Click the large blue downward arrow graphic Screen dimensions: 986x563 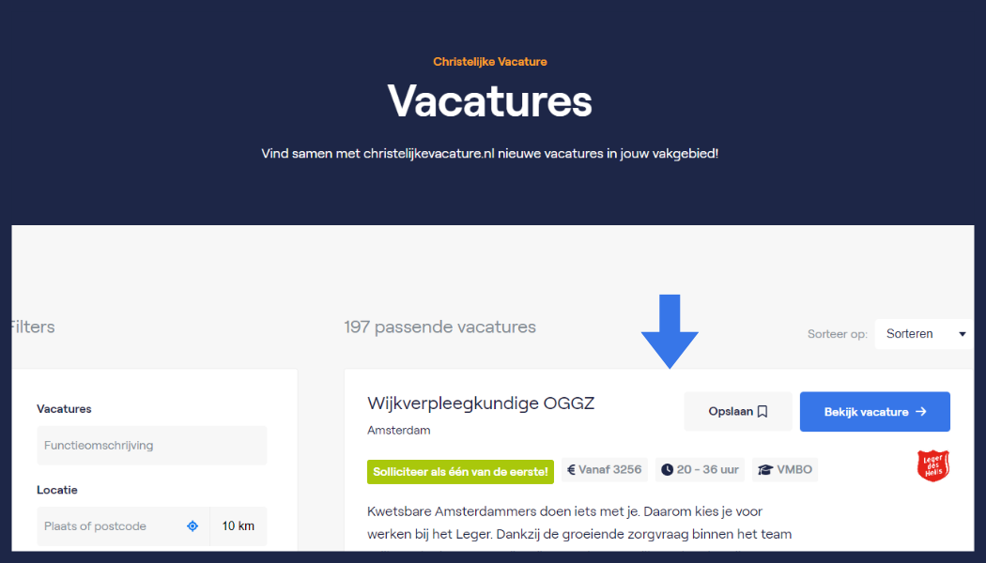pos(670,331)
